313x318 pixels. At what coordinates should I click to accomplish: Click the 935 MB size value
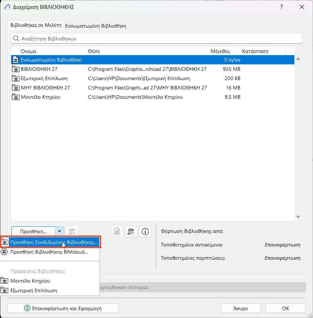pyautogui.click(x=231, y=69)
